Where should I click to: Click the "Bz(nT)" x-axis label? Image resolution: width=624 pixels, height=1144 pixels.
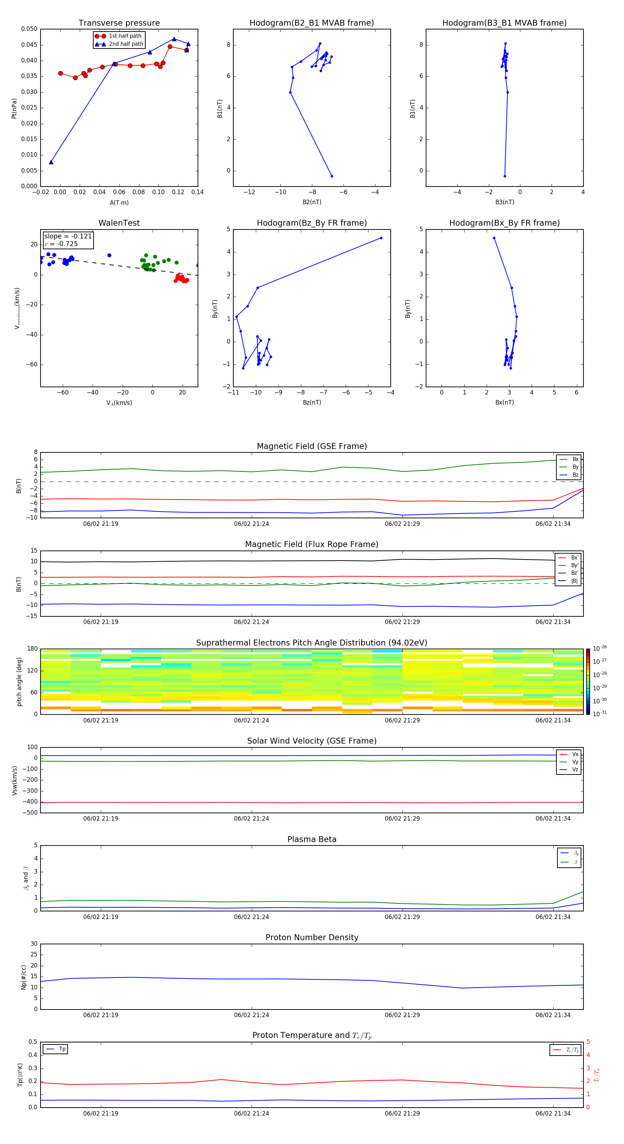[312, 402]
